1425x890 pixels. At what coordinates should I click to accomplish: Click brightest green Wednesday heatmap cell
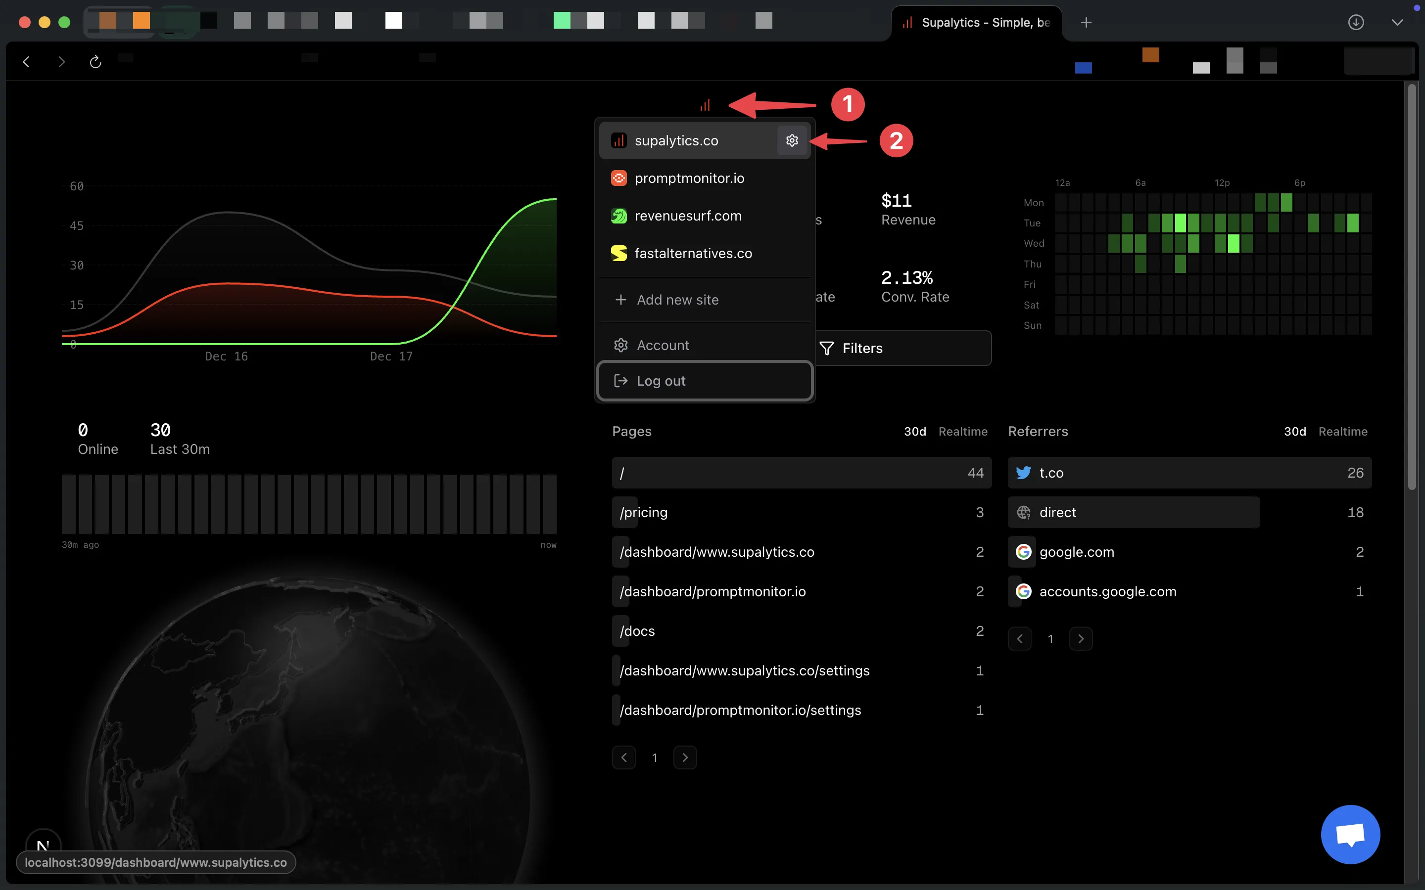(x=1233, y=244)
